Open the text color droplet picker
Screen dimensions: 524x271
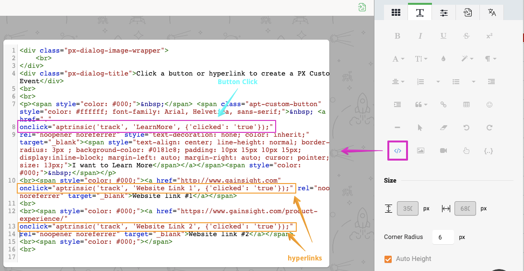[x=443, y=59]
